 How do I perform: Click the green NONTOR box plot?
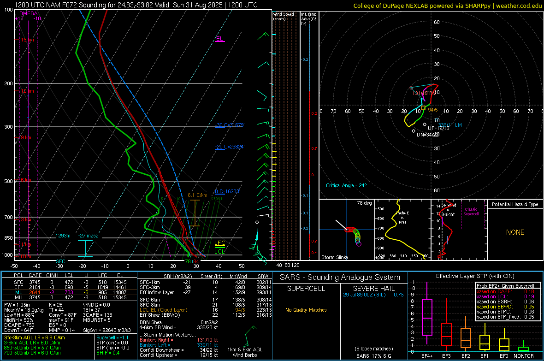click(x=524, y=347)
